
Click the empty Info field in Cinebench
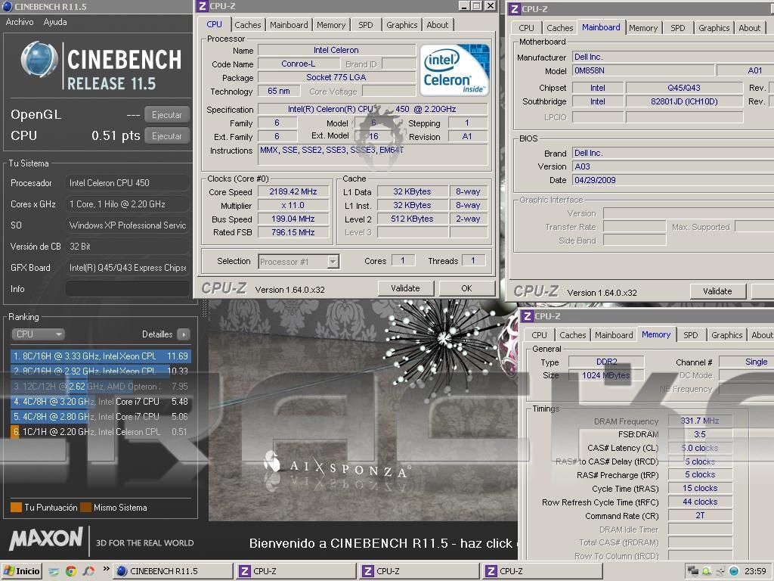(127, 289)
